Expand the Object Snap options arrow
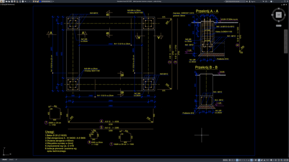Image resolution: width=289 pixels, height=162 pixels. tap(254, 160)
